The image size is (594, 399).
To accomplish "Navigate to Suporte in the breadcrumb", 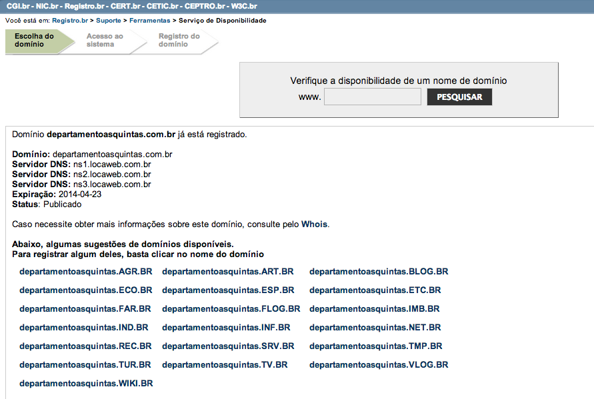I will (108, 21).
